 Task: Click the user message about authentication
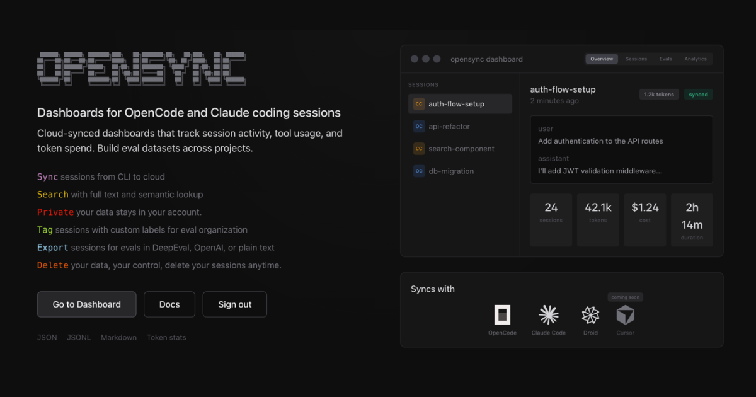pyautogui.click(x=600, y=141)
